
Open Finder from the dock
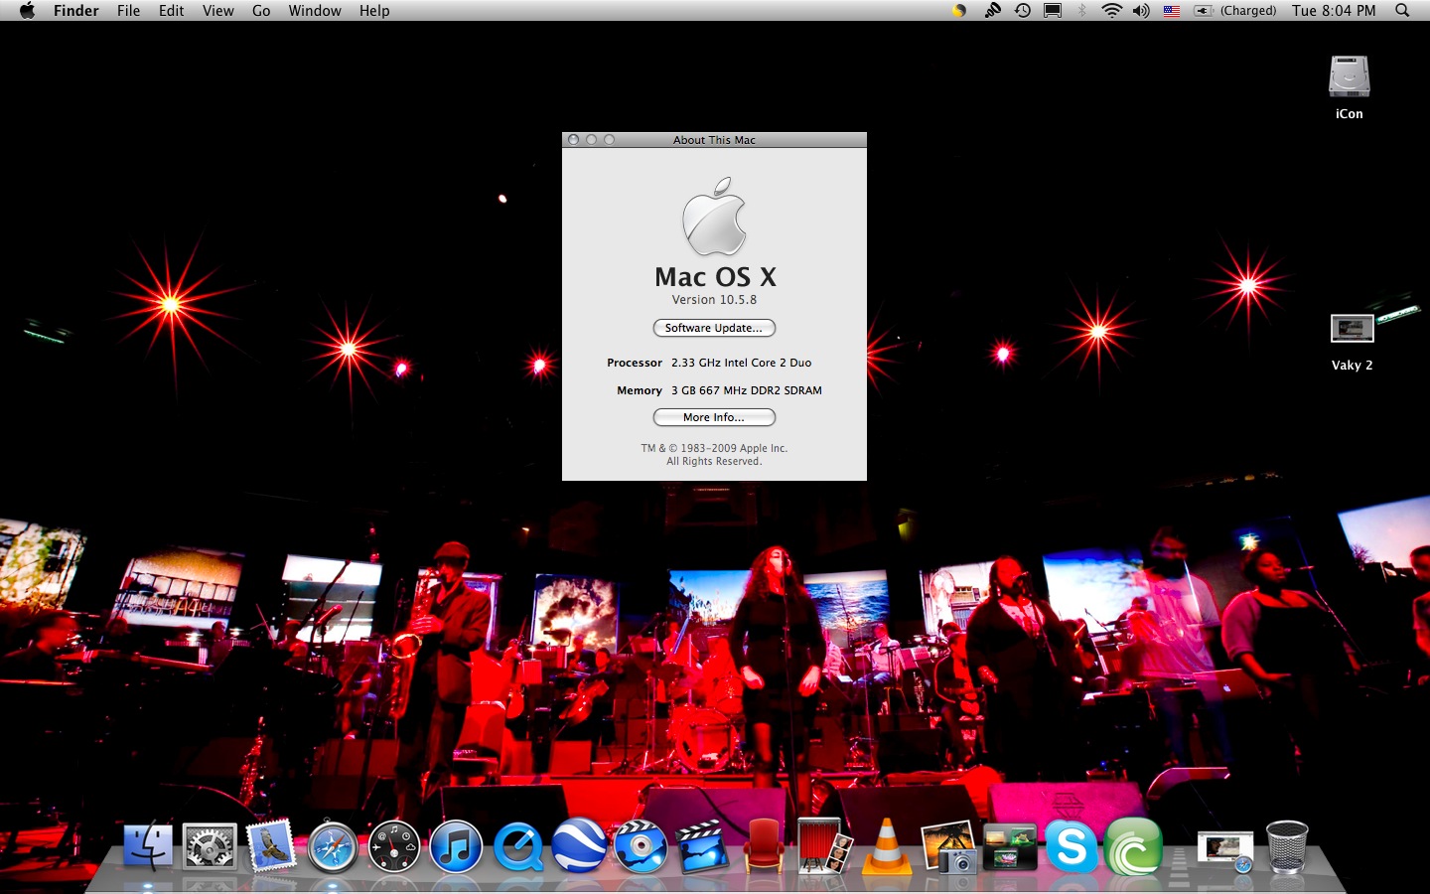(148, 847)
